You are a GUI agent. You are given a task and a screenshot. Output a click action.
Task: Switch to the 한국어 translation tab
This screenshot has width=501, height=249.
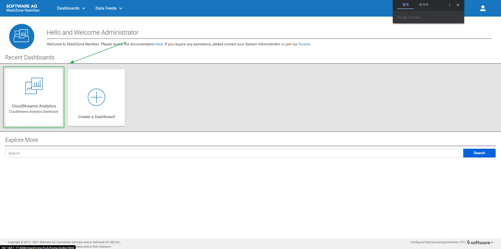click(423, 5)
